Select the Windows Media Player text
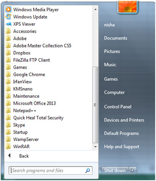The image size is (156, 181). coord(36,10)
